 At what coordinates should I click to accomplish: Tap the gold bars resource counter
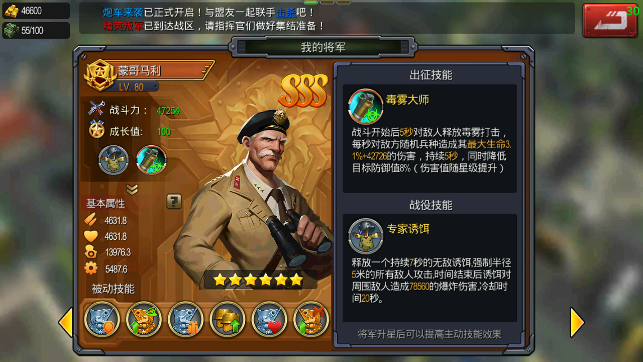coord(36,11)
